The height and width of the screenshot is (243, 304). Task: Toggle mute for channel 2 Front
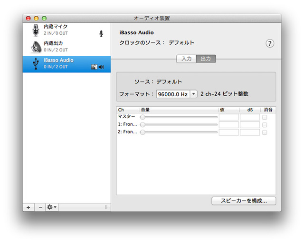click(265, 132)
